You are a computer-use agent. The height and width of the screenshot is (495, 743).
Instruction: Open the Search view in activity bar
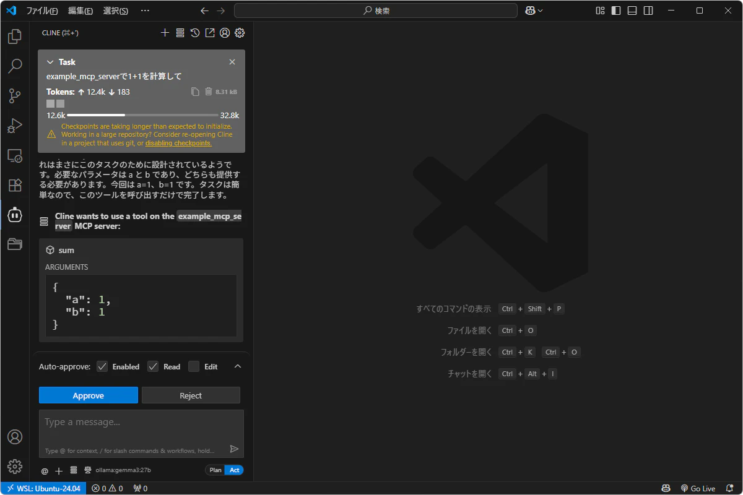[15, 66]
